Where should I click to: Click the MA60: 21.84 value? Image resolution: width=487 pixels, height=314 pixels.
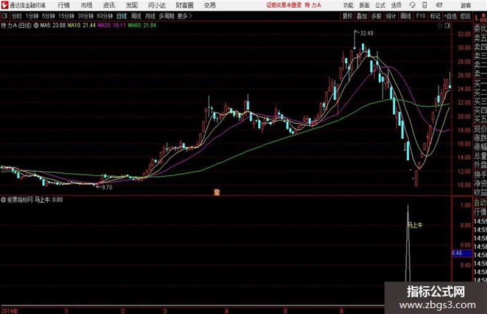tap(142, 25)
